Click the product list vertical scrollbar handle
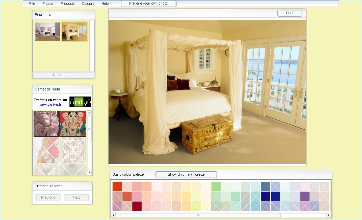362x220 pixels. (89, 129)
